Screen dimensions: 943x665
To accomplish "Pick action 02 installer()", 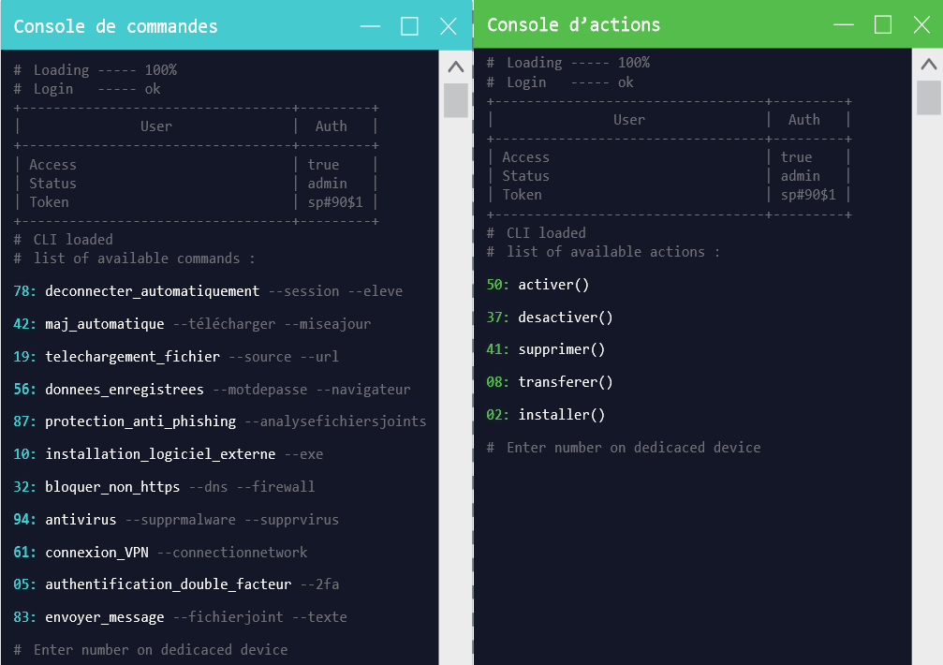I will 545,415.
